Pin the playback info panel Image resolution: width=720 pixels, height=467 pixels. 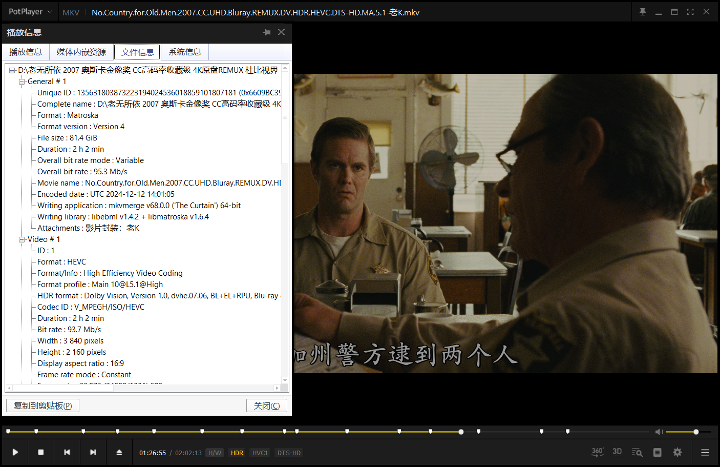(267, 32)
